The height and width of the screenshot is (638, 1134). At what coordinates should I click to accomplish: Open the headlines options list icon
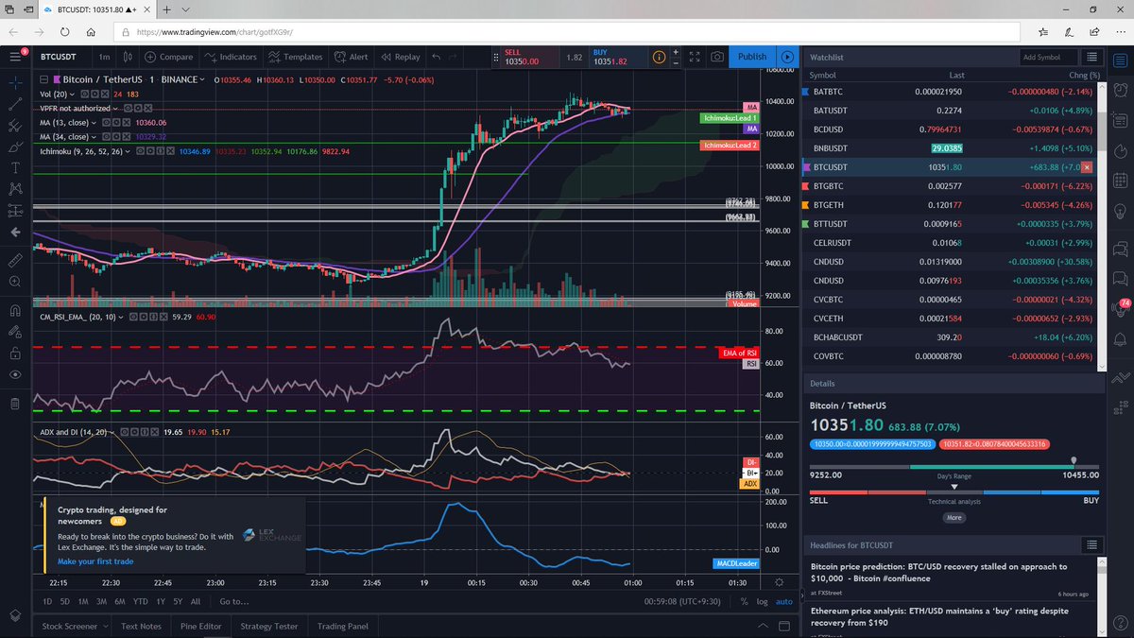point(1091,545)
